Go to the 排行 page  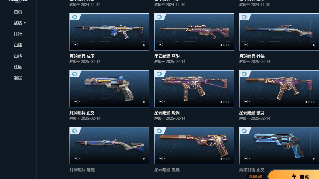pos(18,34)
